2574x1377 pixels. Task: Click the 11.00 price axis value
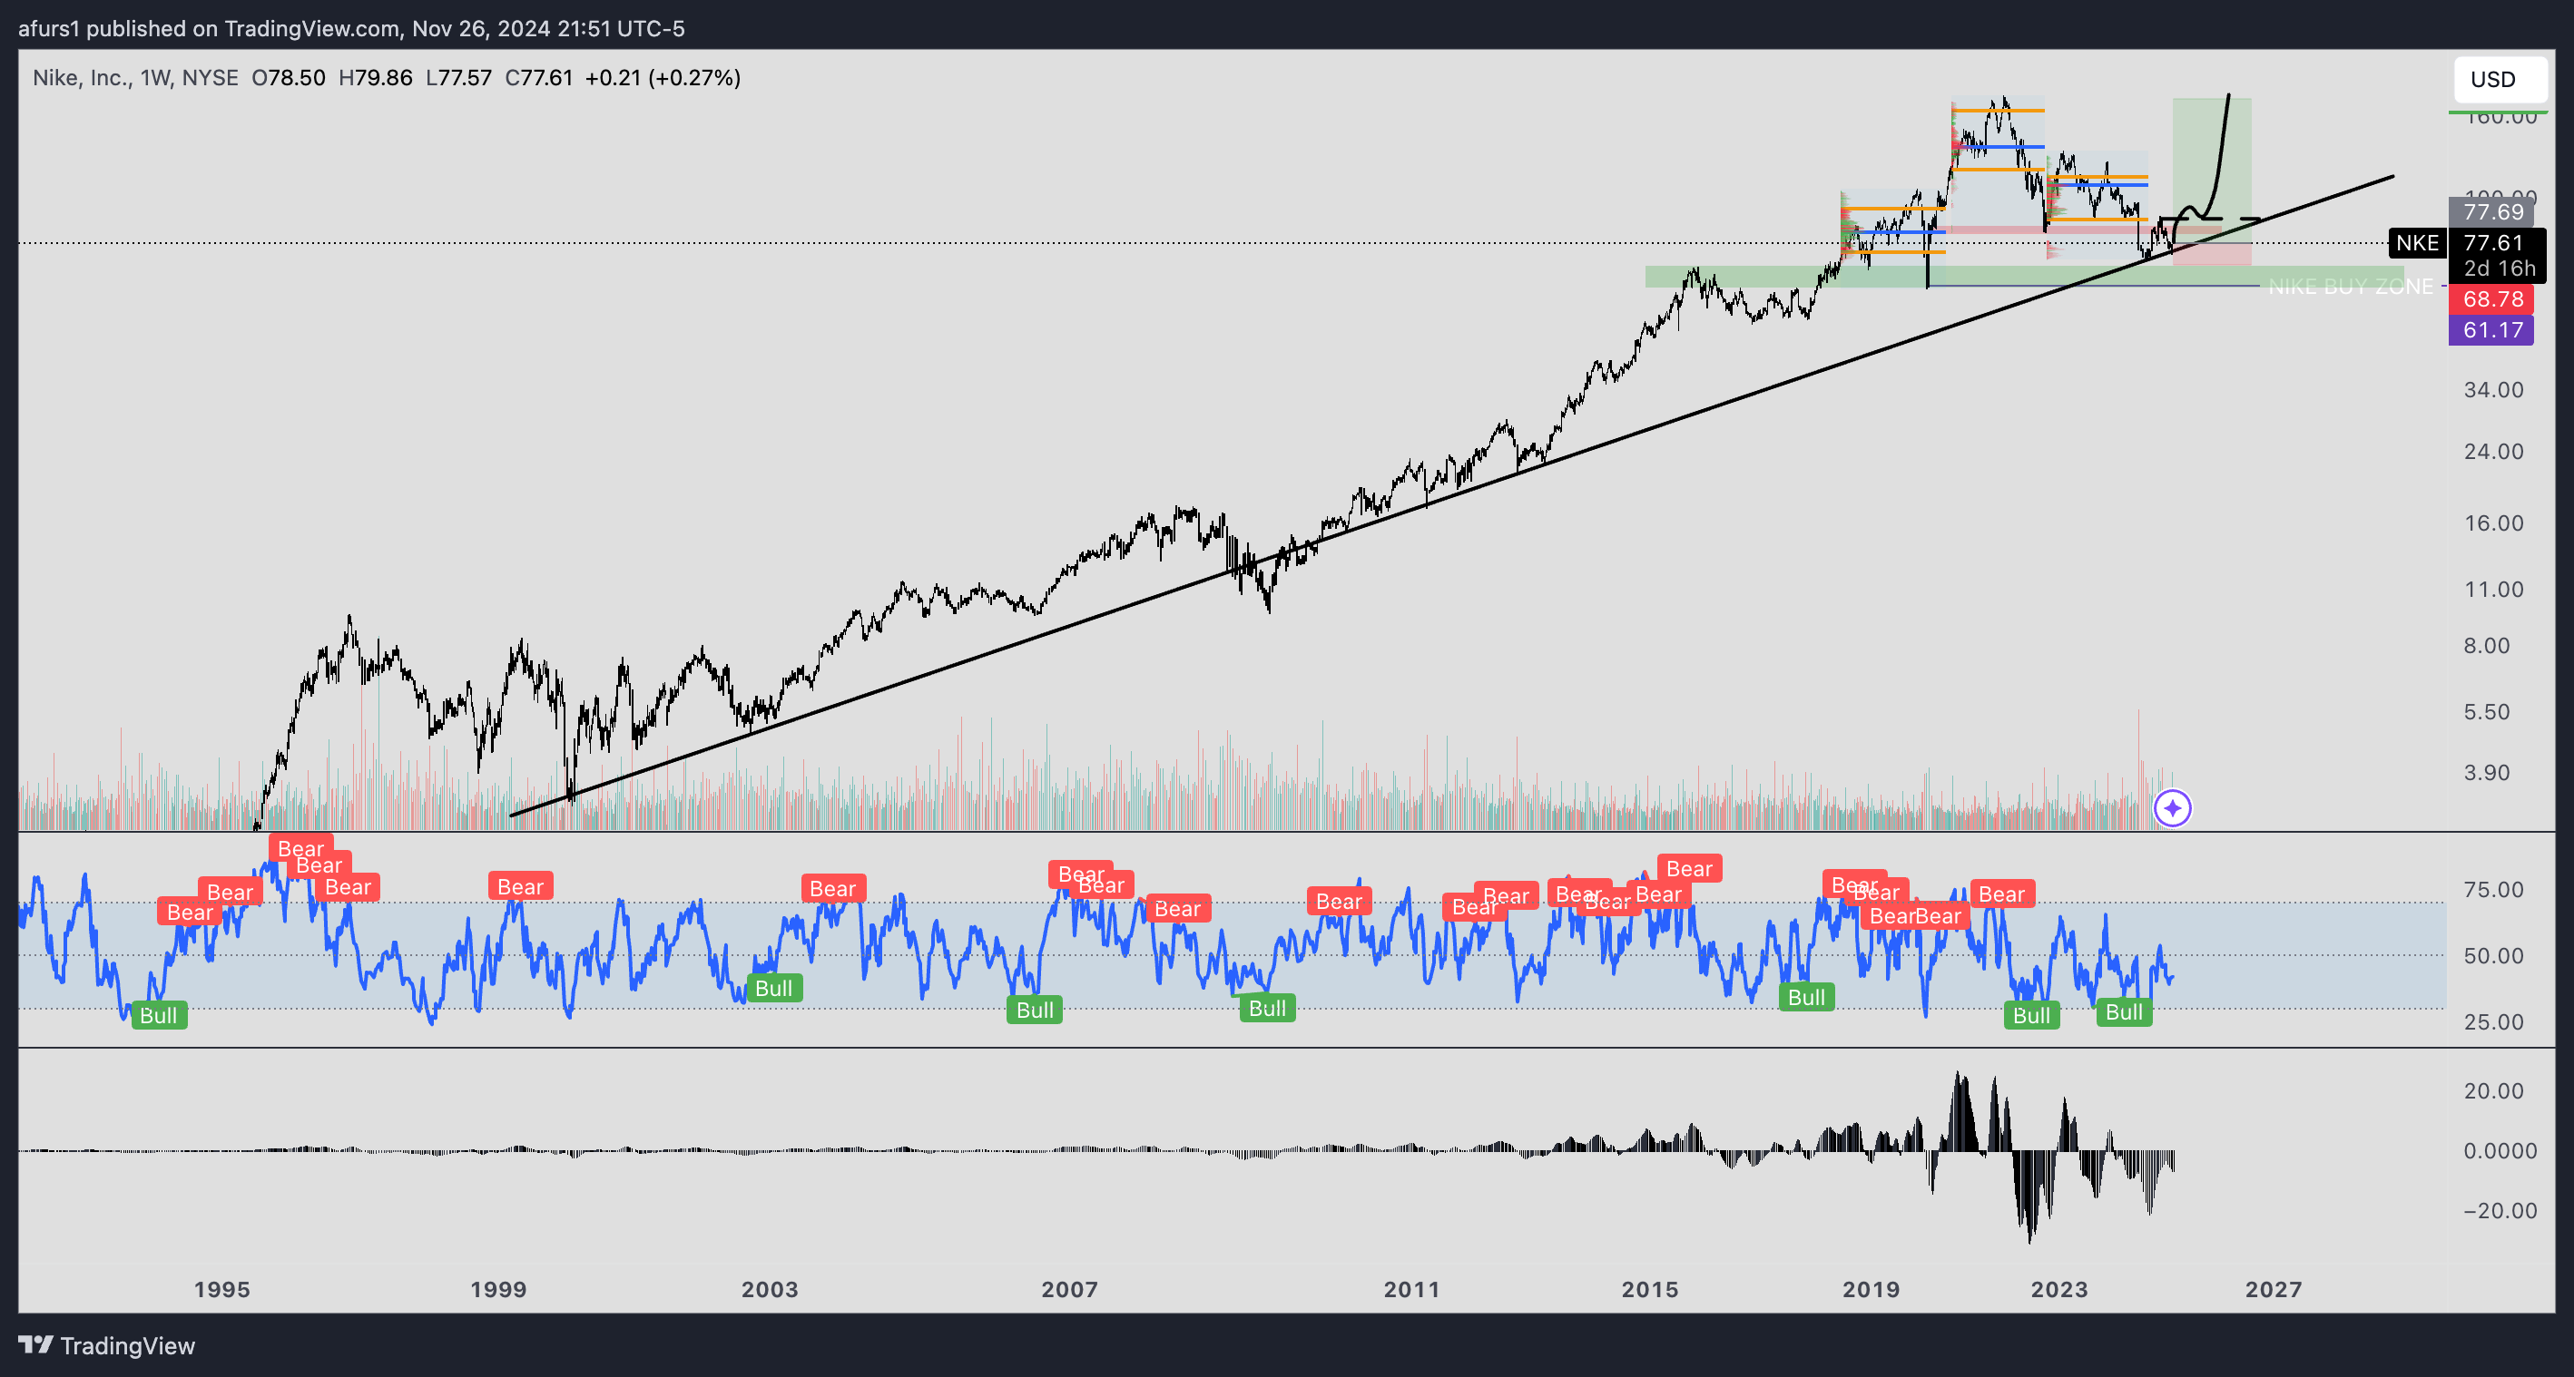[x=2493, y=589]
